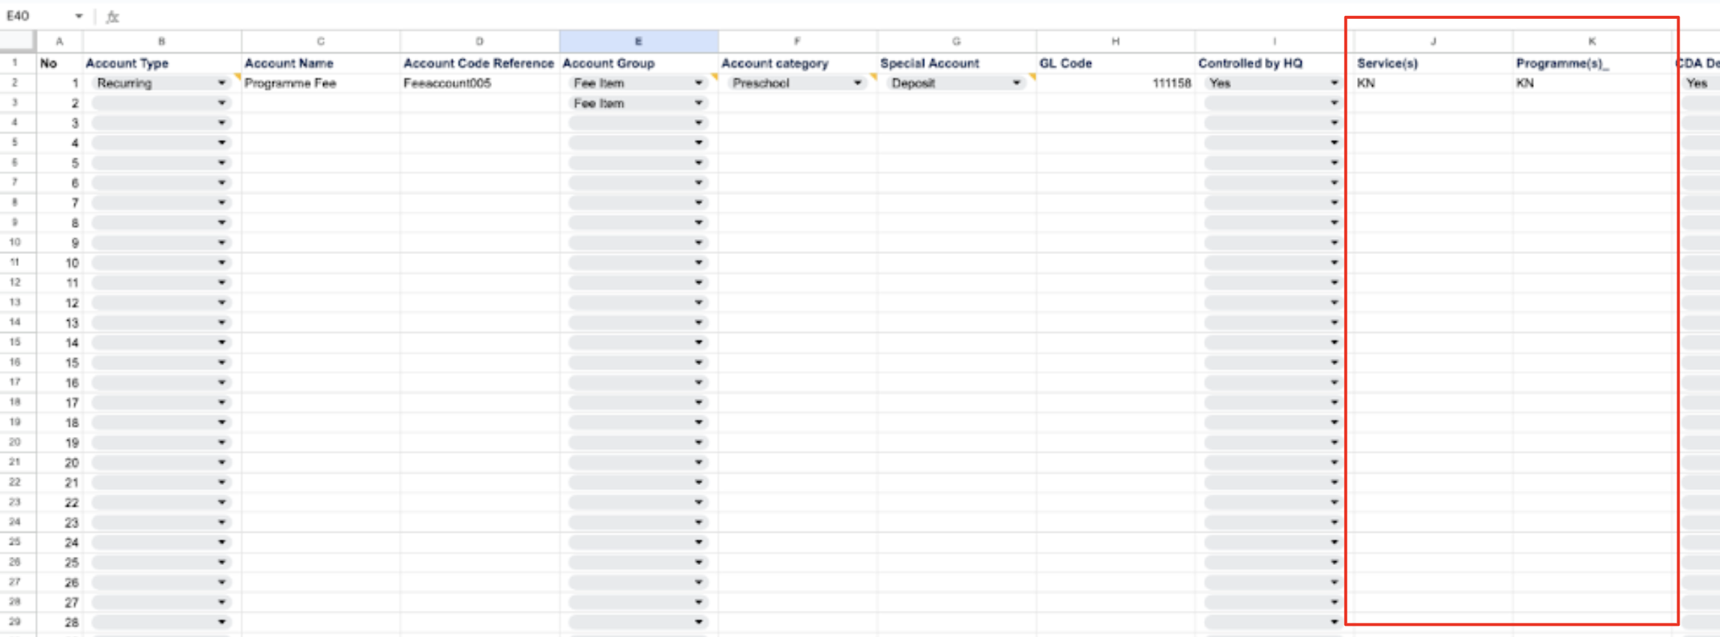Select the column J header
The width and height of the screenshot is (1720, 637).
1433,42
